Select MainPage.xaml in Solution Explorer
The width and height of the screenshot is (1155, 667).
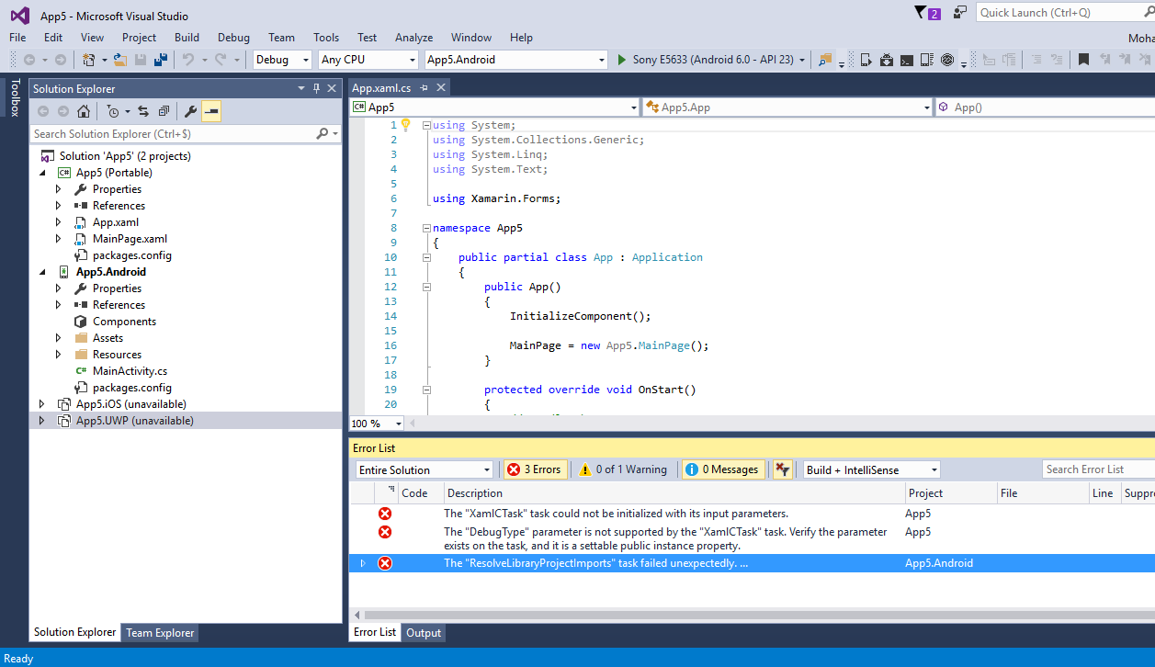[130, 239]
